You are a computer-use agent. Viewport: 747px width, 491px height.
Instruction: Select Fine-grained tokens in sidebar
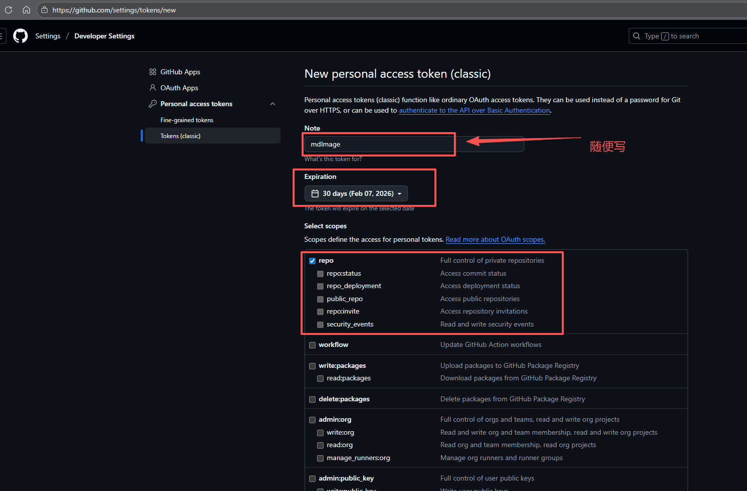click(187, 120)
